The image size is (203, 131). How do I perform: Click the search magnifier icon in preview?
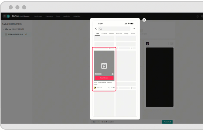100,29
